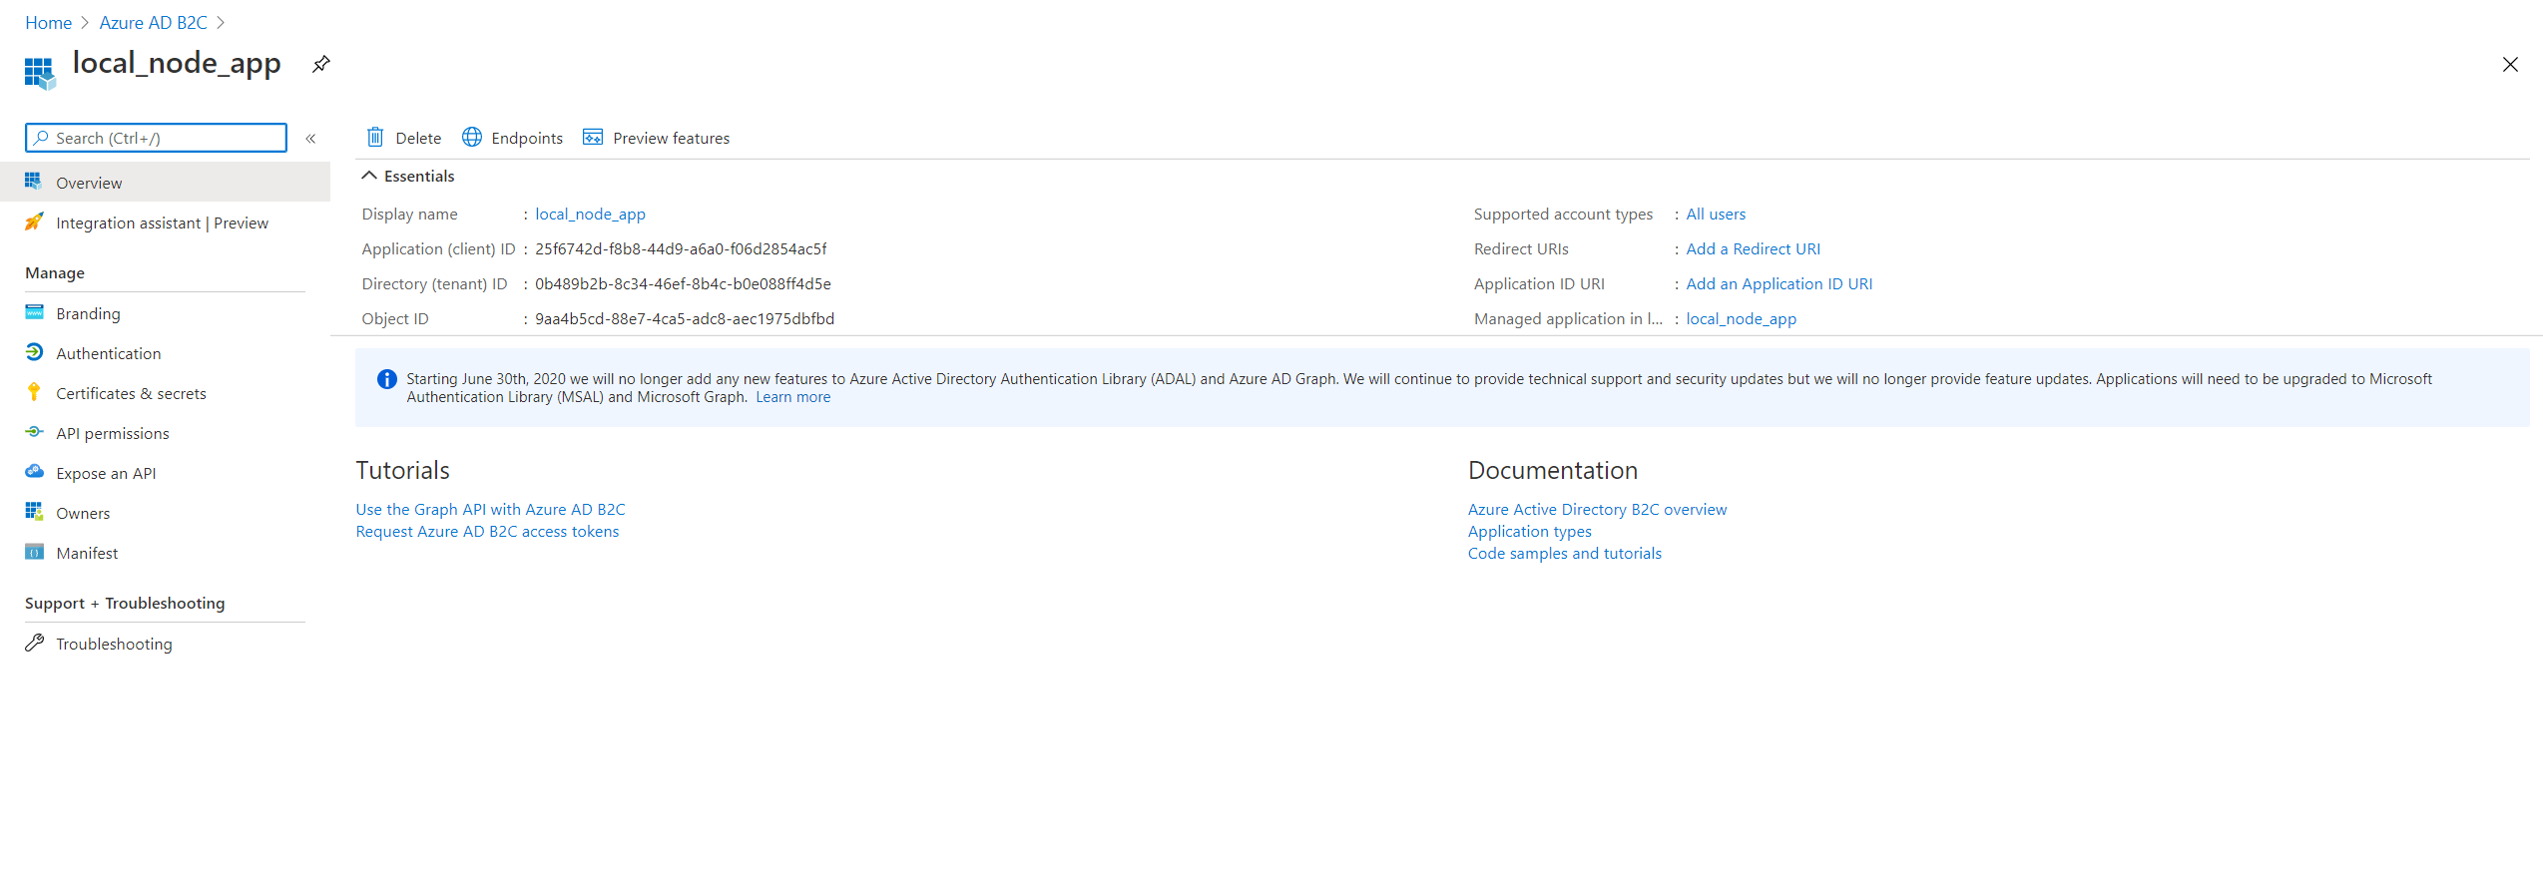Click the Delete trash icon

click(375, 137)
